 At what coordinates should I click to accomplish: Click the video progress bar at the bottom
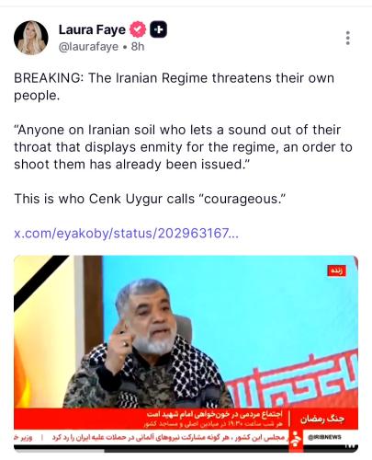point(186,450)
